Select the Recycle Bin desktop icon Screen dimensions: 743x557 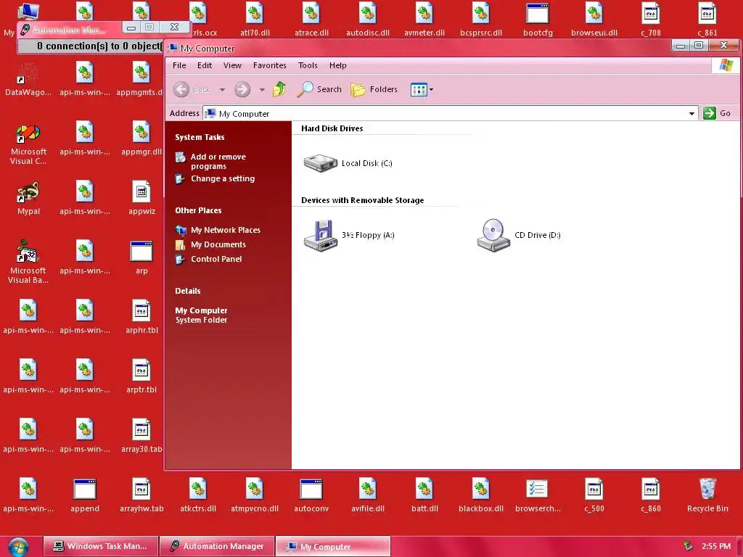[x=707, y=495]
